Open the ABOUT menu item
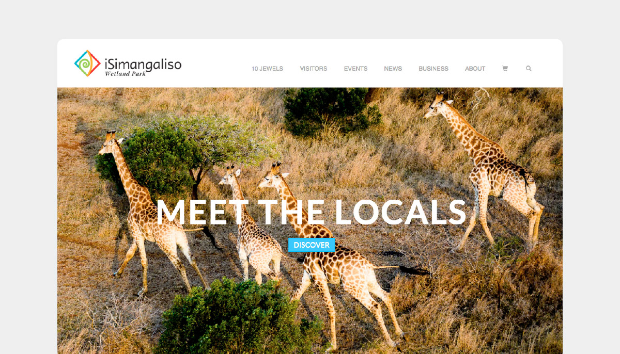Image resolution: width=620 pixels, height=354 pixels. pyautogui.click(x=475, y=69)
